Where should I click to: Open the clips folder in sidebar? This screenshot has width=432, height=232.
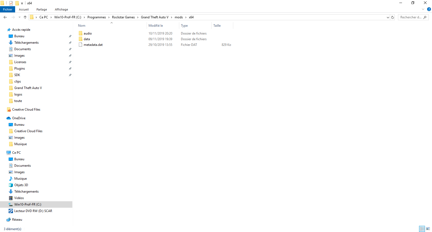tap(18, 81)
